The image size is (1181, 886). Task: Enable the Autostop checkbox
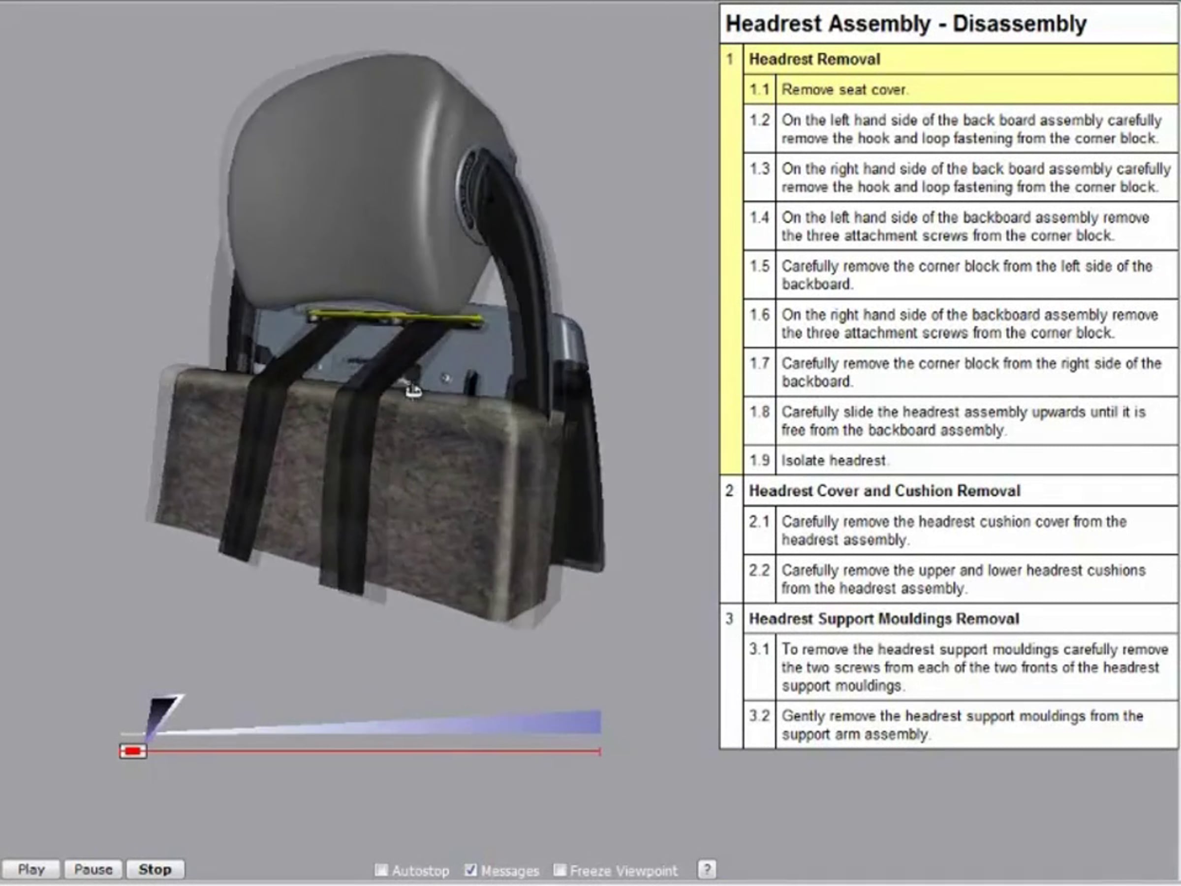(381, 870)
